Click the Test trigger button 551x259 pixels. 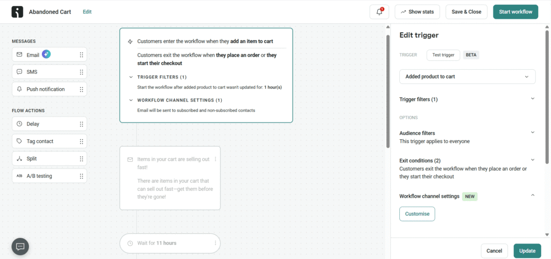pos(443,55)
